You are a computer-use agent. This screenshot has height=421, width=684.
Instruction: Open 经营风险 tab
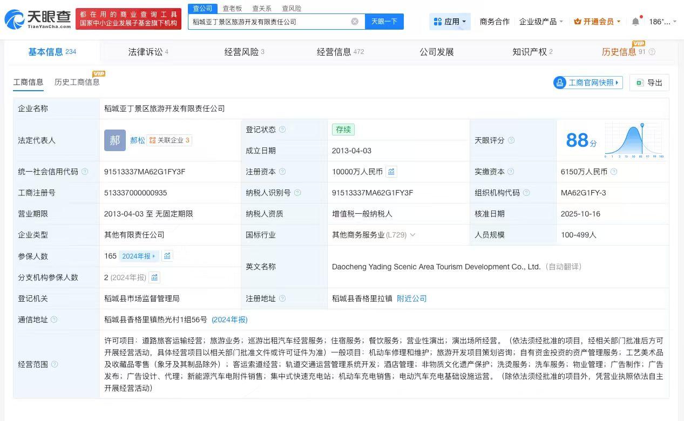tap(245, 52)
